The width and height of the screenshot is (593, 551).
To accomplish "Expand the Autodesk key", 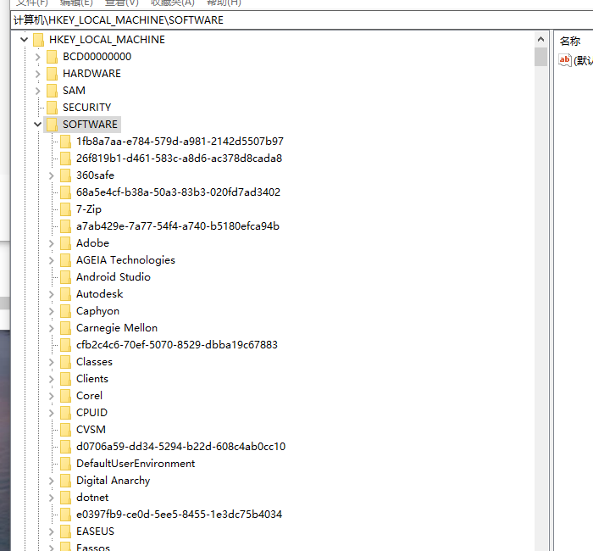I will (52, 294).
